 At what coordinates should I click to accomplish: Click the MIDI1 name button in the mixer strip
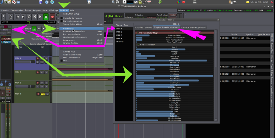click(x=6, y=30)
